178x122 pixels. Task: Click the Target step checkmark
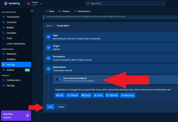coord(48,47)
